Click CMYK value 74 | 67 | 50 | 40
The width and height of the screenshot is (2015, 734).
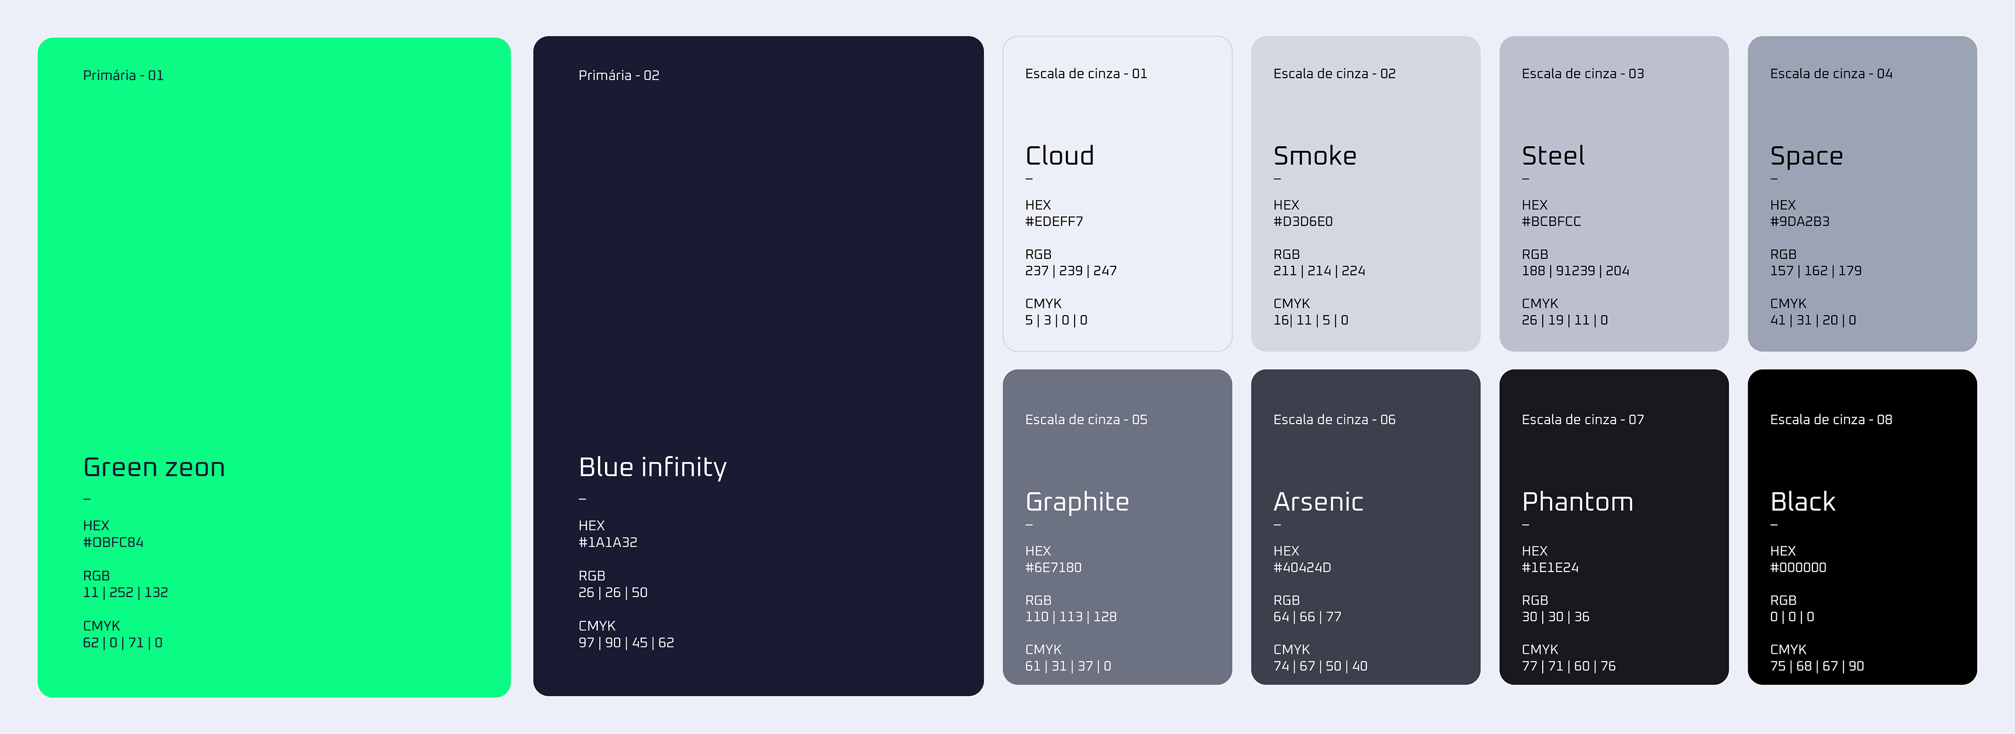point(1320,666)
